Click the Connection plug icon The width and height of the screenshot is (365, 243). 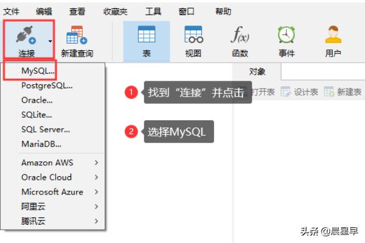tap(26, 35)
